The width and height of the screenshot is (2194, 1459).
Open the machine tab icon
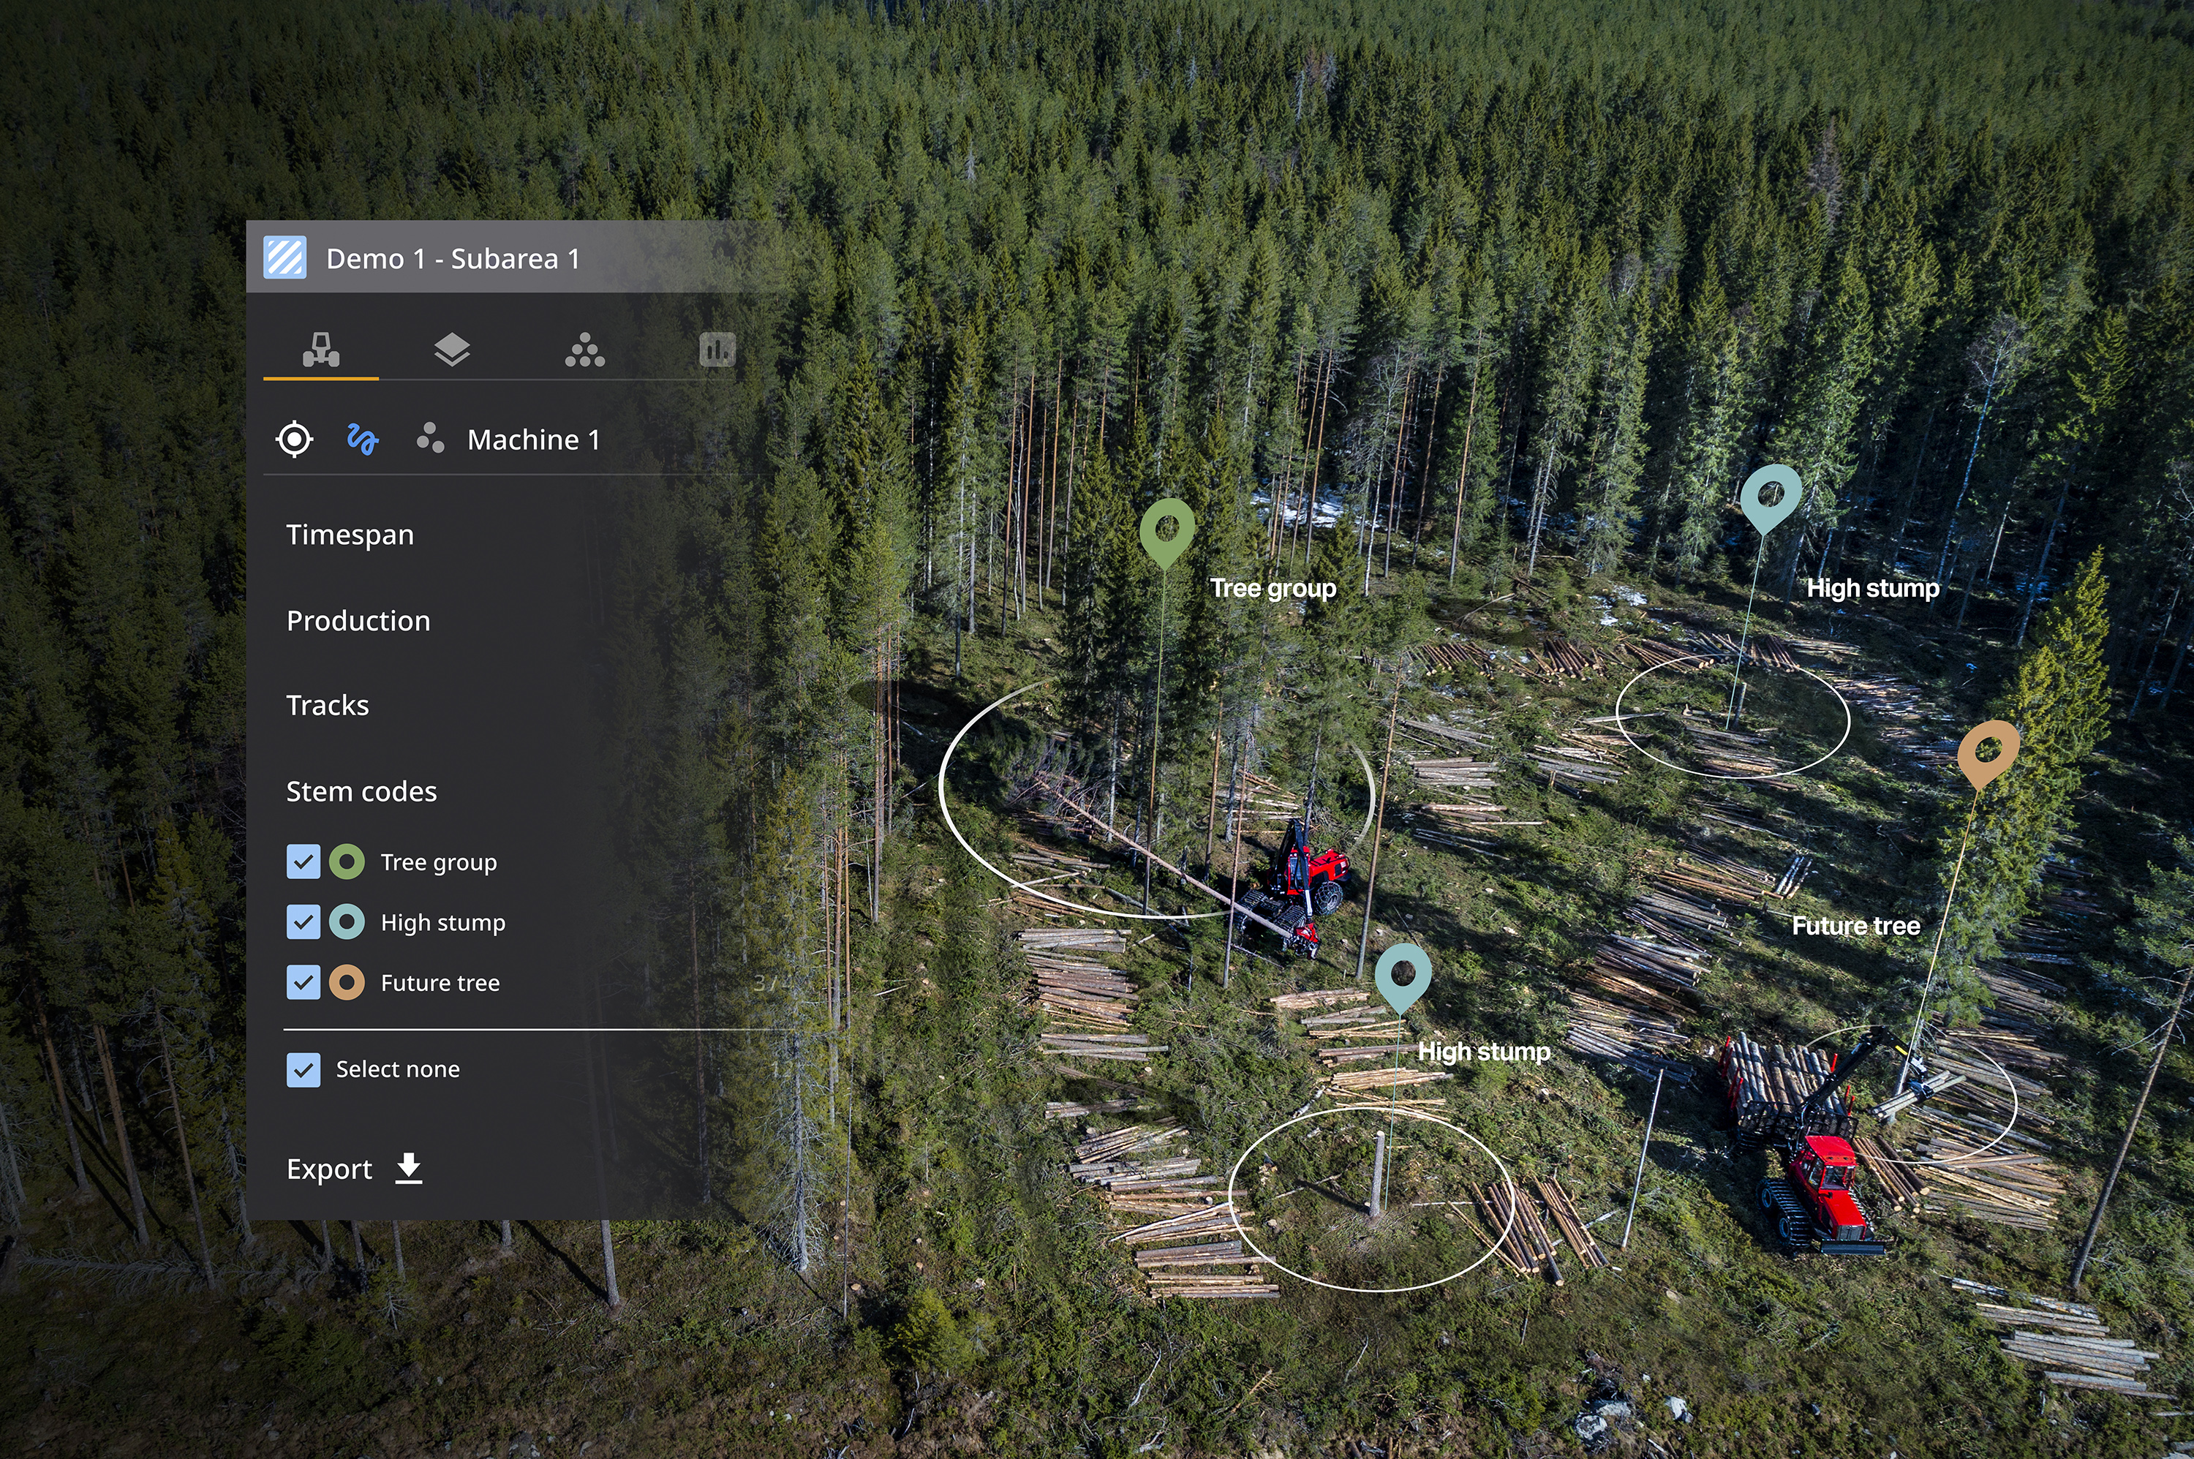point(321,350)
